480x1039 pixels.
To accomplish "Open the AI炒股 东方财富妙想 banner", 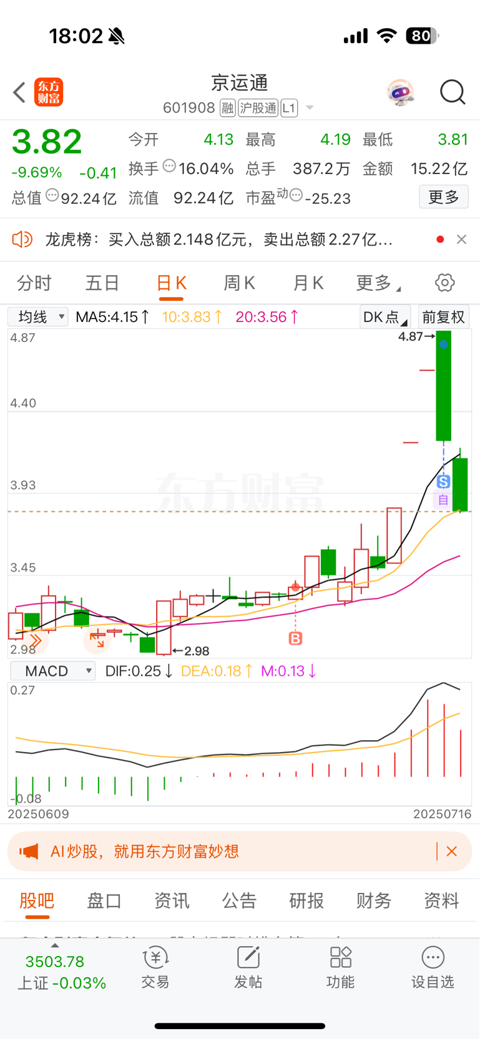I will (240, 851).
